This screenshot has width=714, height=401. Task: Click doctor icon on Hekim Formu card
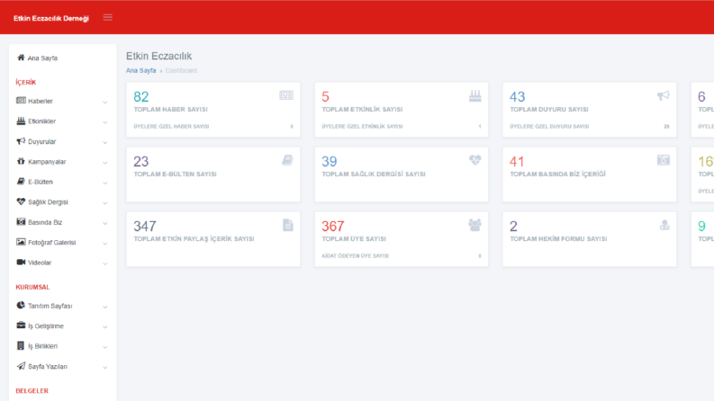(x=664, y=225)
